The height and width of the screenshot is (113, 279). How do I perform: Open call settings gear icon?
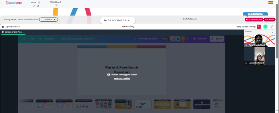3,27
